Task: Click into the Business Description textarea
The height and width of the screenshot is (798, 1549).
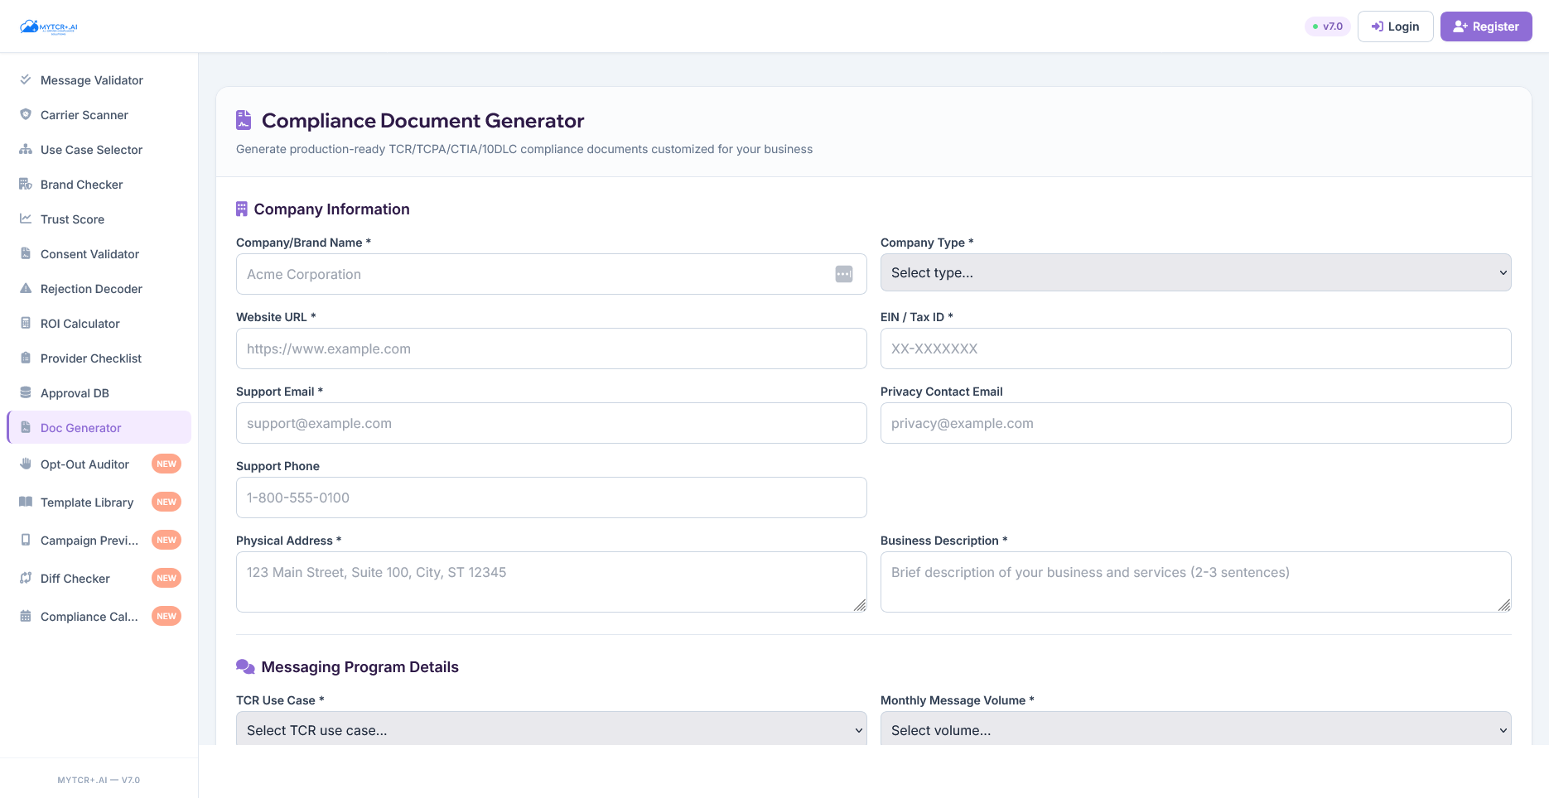Action: click(1195, 582)
